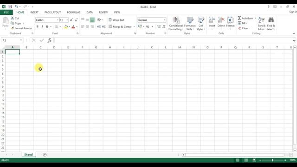Open the Orientation text angle tool

(99, 19)
